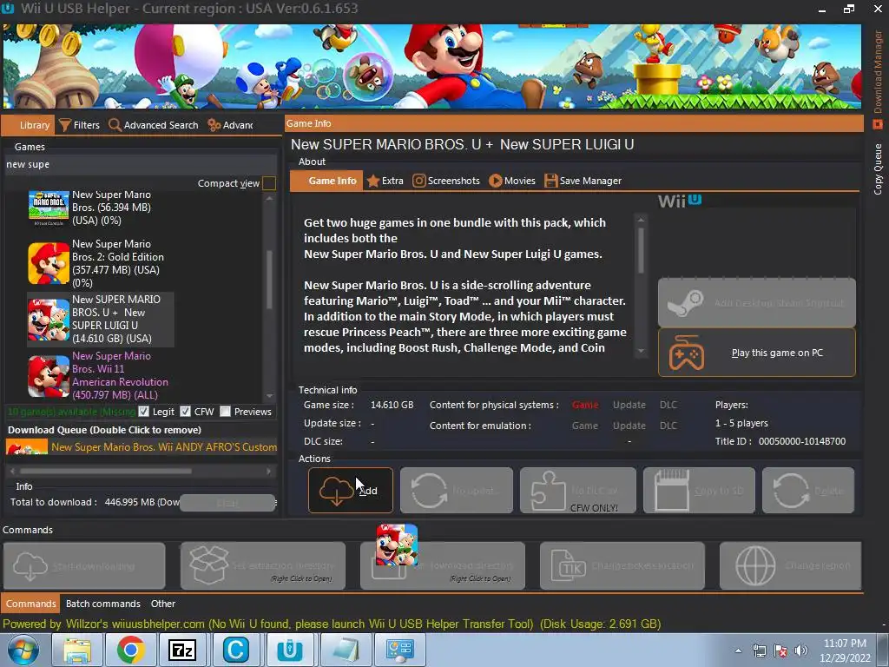Open Google Chrome from taskbar
Image resolution: width=889 pixels, height=667 pixels.
(130, 650)
